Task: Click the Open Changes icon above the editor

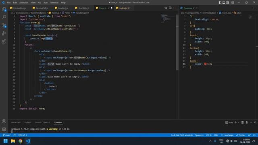Action: (x=166, y=8)
